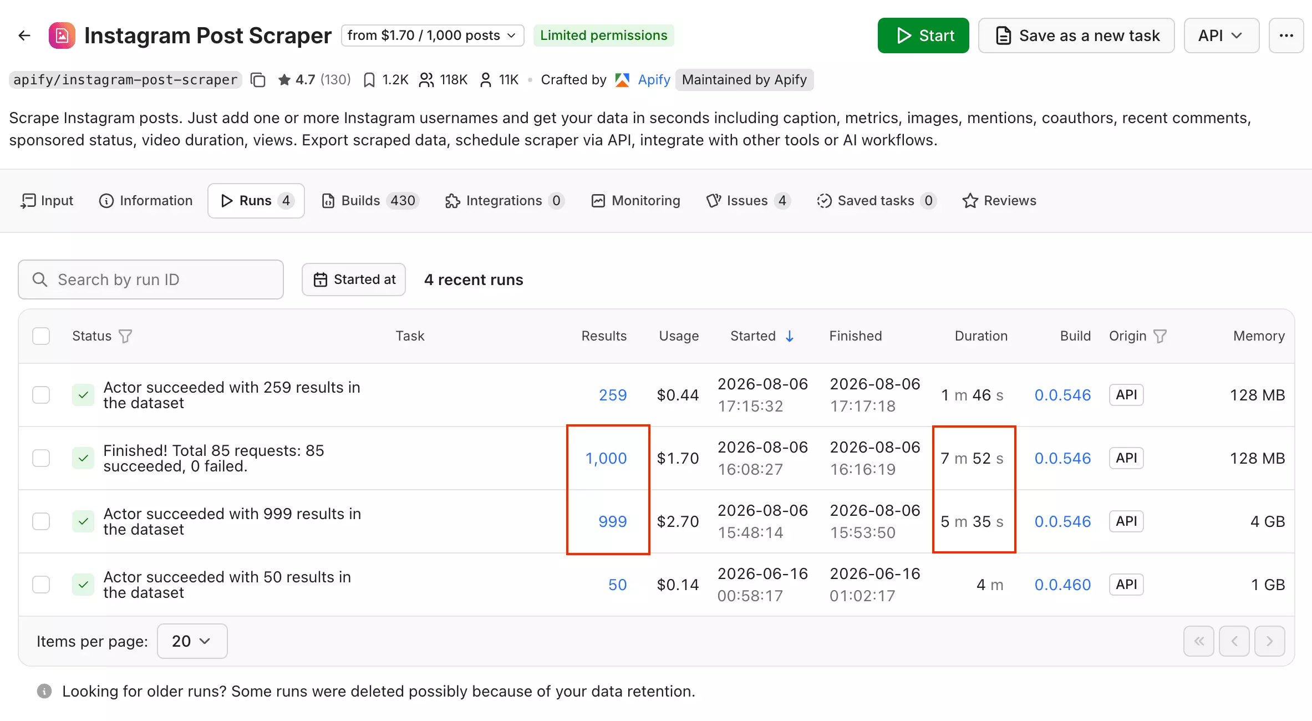Image resolution: width=1312 pixels, height=721 pixels.
Task: Click the star rating 4.7 icon
Action: (284, 80)
